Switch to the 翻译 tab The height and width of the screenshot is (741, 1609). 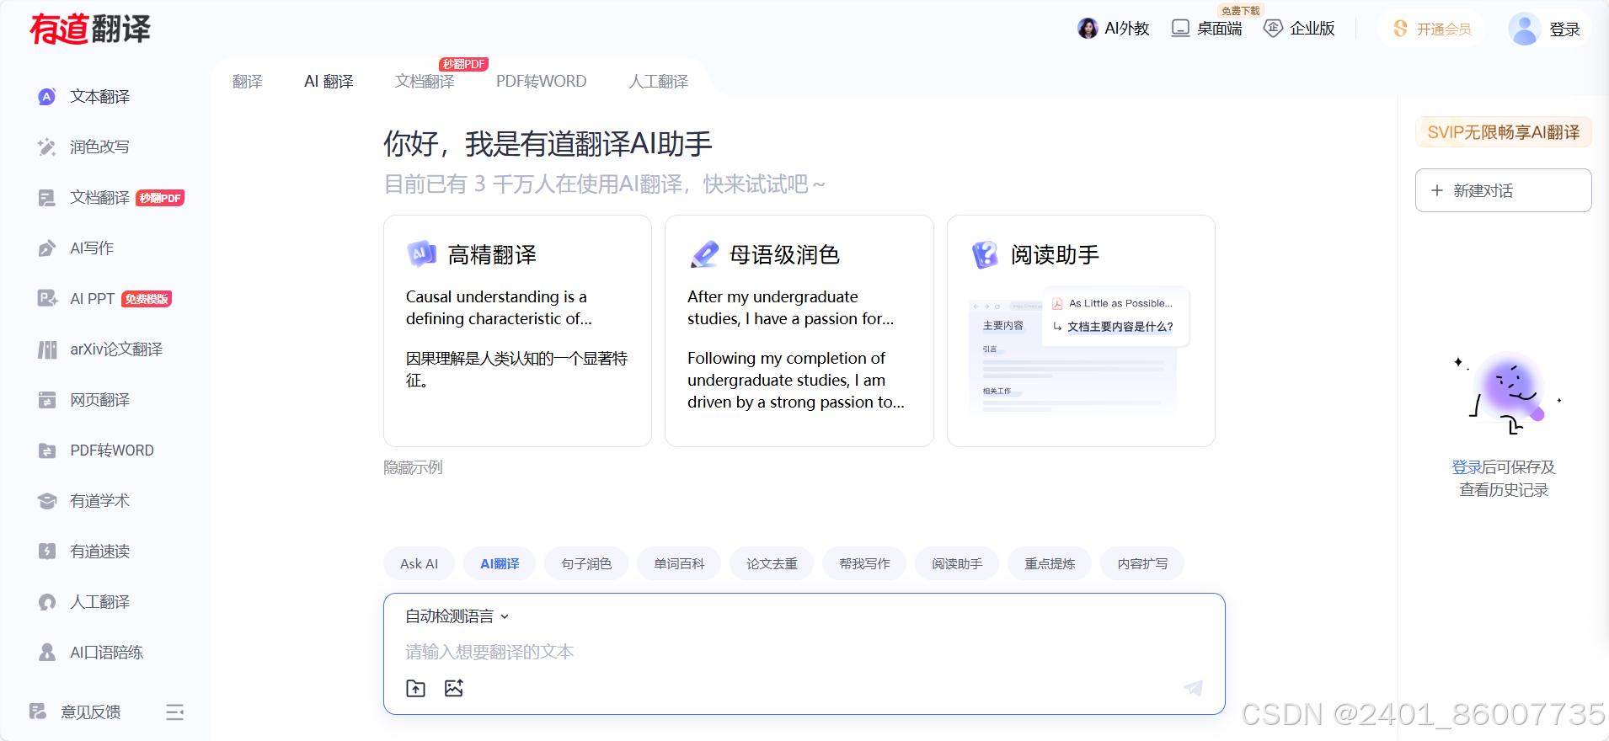[248, 82]
